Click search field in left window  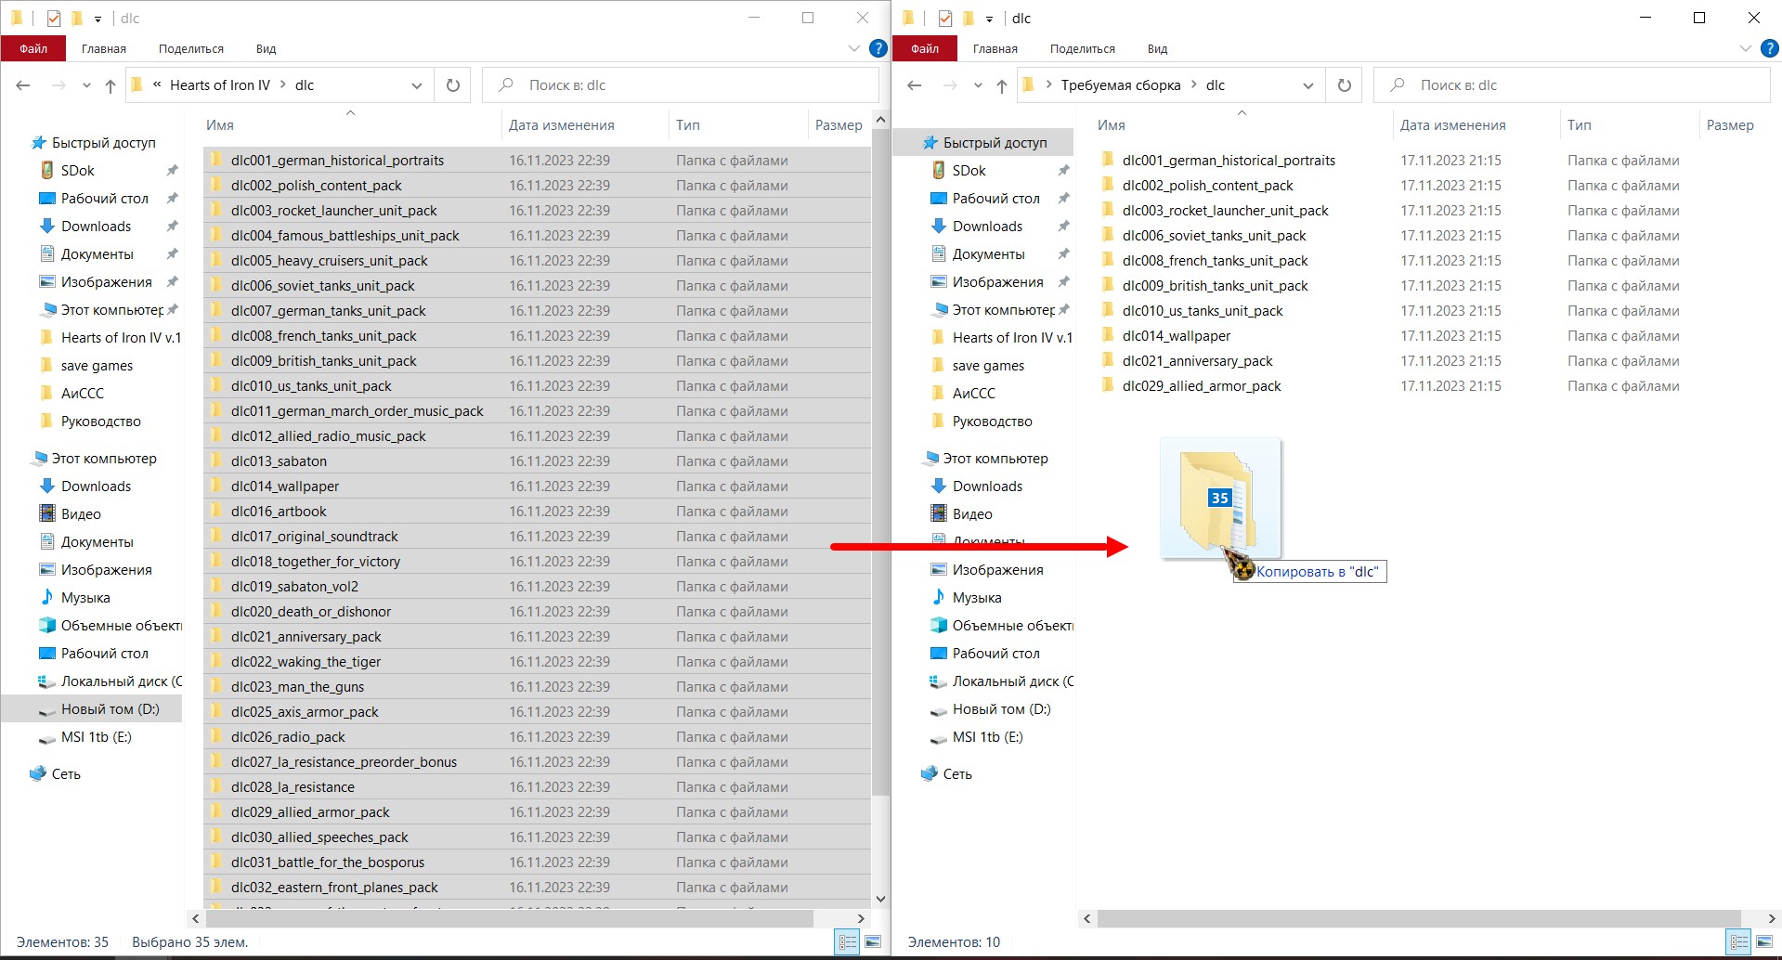tap(681, 85)
